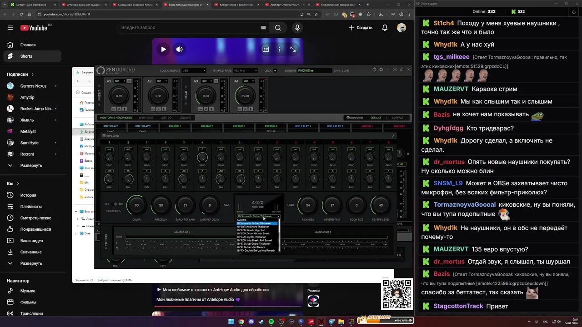This screenshot has height=327, width=582.
Task: Click Создать create button on YouTube
Action: (x=361, y=28)
